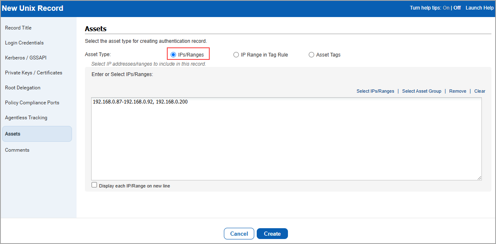Go to Policy Compliance Ports section
This screenshot has height=244, width=496.
pyautogui.click(x=32, y=103)
